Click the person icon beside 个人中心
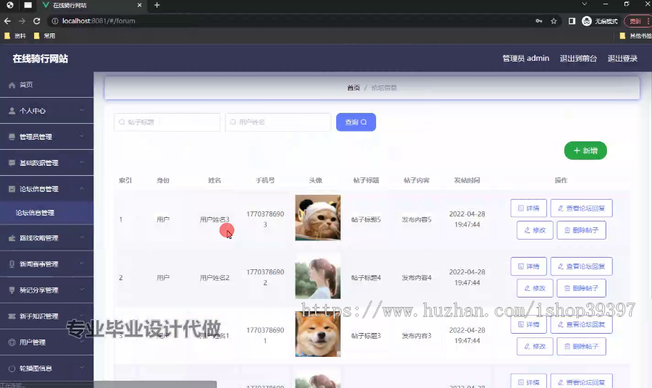Image resolution: width=652 pixels, height=388 pixels. [12, 111]
